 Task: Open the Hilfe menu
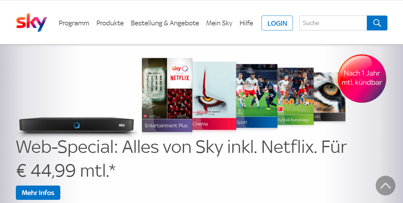click(246, 23)
